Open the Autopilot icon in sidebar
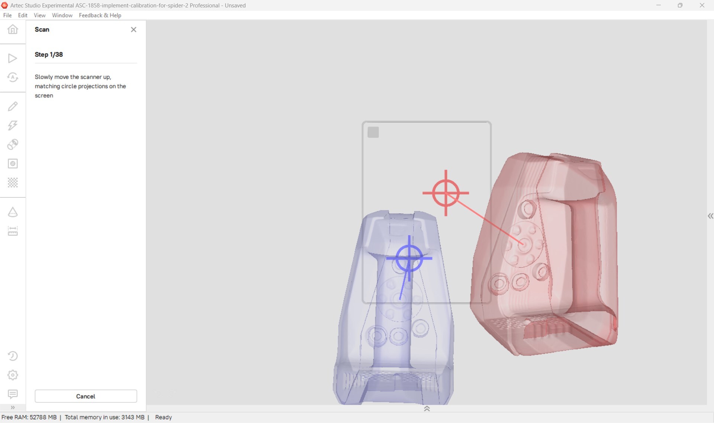The image size is (714, 423). pos(13,77)
